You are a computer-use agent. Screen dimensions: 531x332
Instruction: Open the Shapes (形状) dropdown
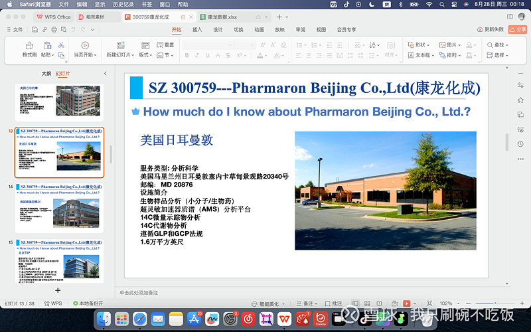coord(419,44)
